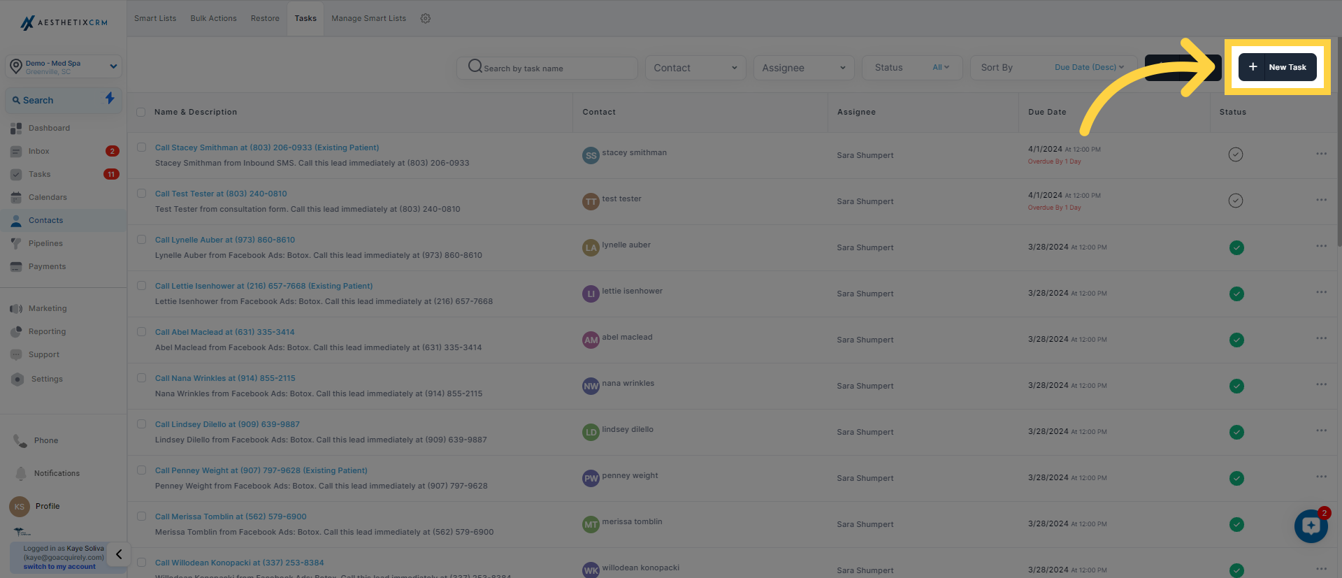This screenshot has width=1342, height=578.
Task: Open the Call Merissa Tomblin task link
Action: tap(231, 516)
